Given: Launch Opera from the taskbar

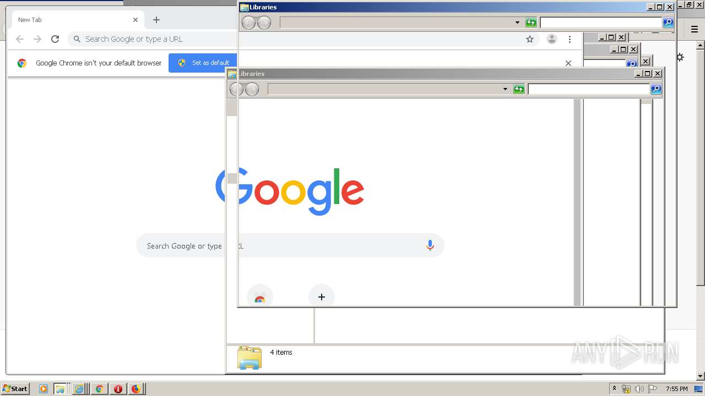Looking at the screenshot, I should [118, 389].
